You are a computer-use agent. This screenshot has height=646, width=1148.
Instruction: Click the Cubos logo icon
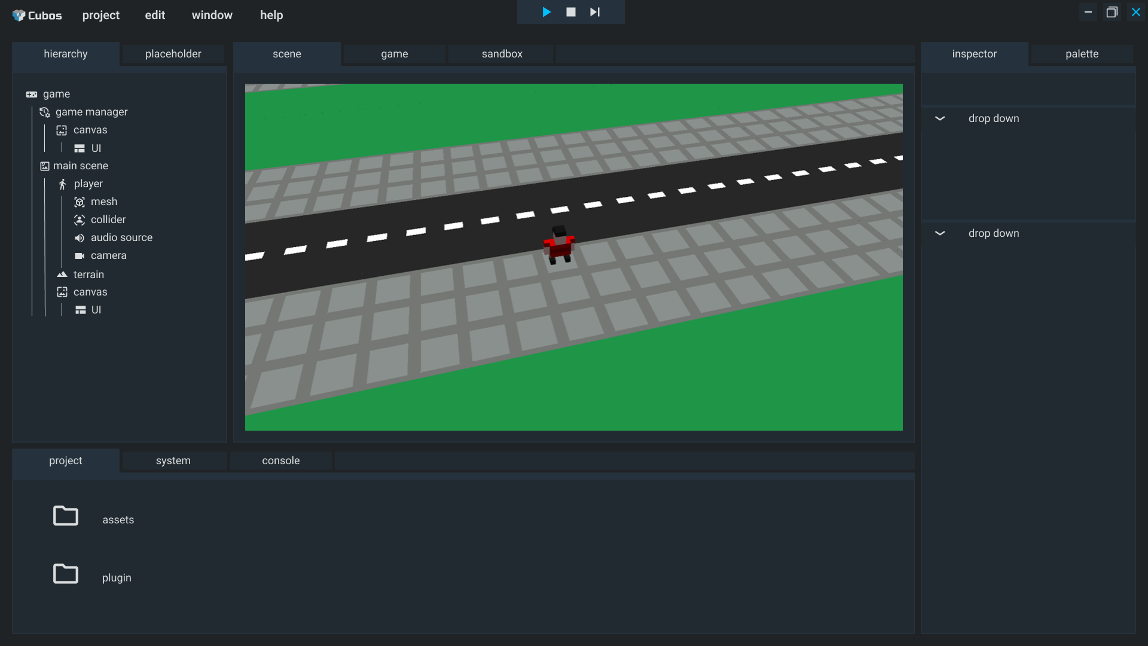point(19,15)
